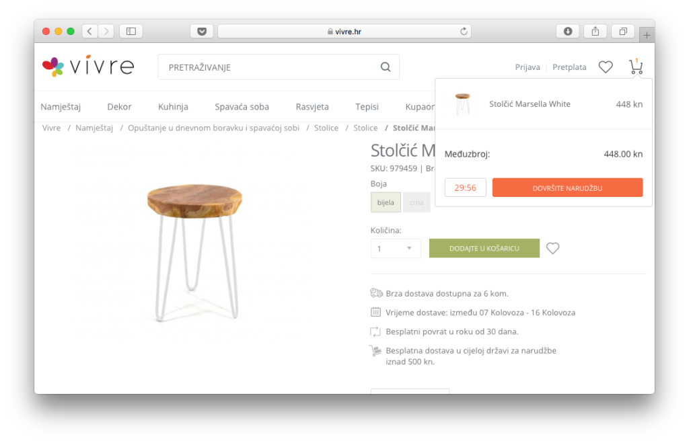Open the Namještaj menu category
This screenshot has width=689, height=443.
click(61, 107)
